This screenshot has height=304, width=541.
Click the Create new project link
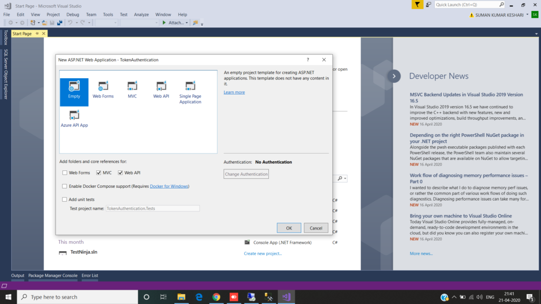point(263,253)
